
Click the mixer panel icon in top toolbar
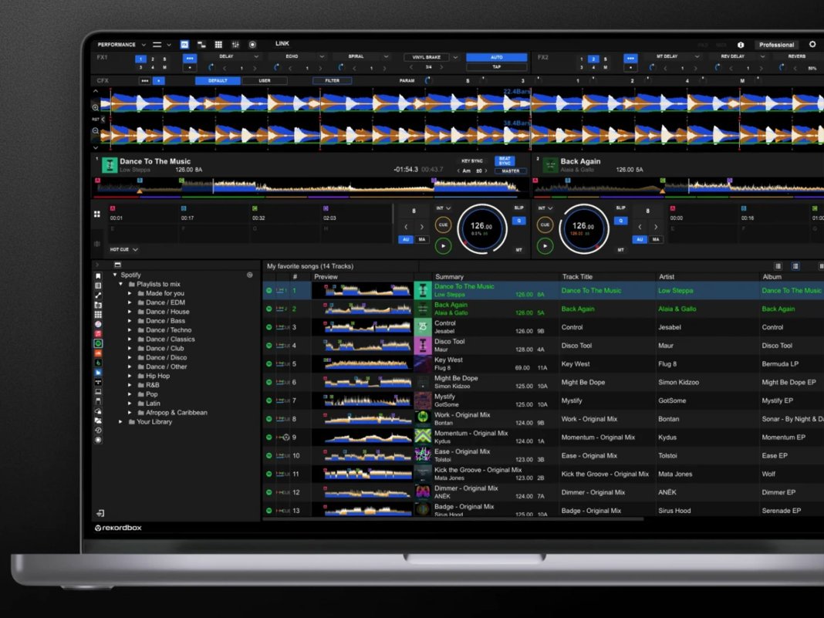point(235,45)
